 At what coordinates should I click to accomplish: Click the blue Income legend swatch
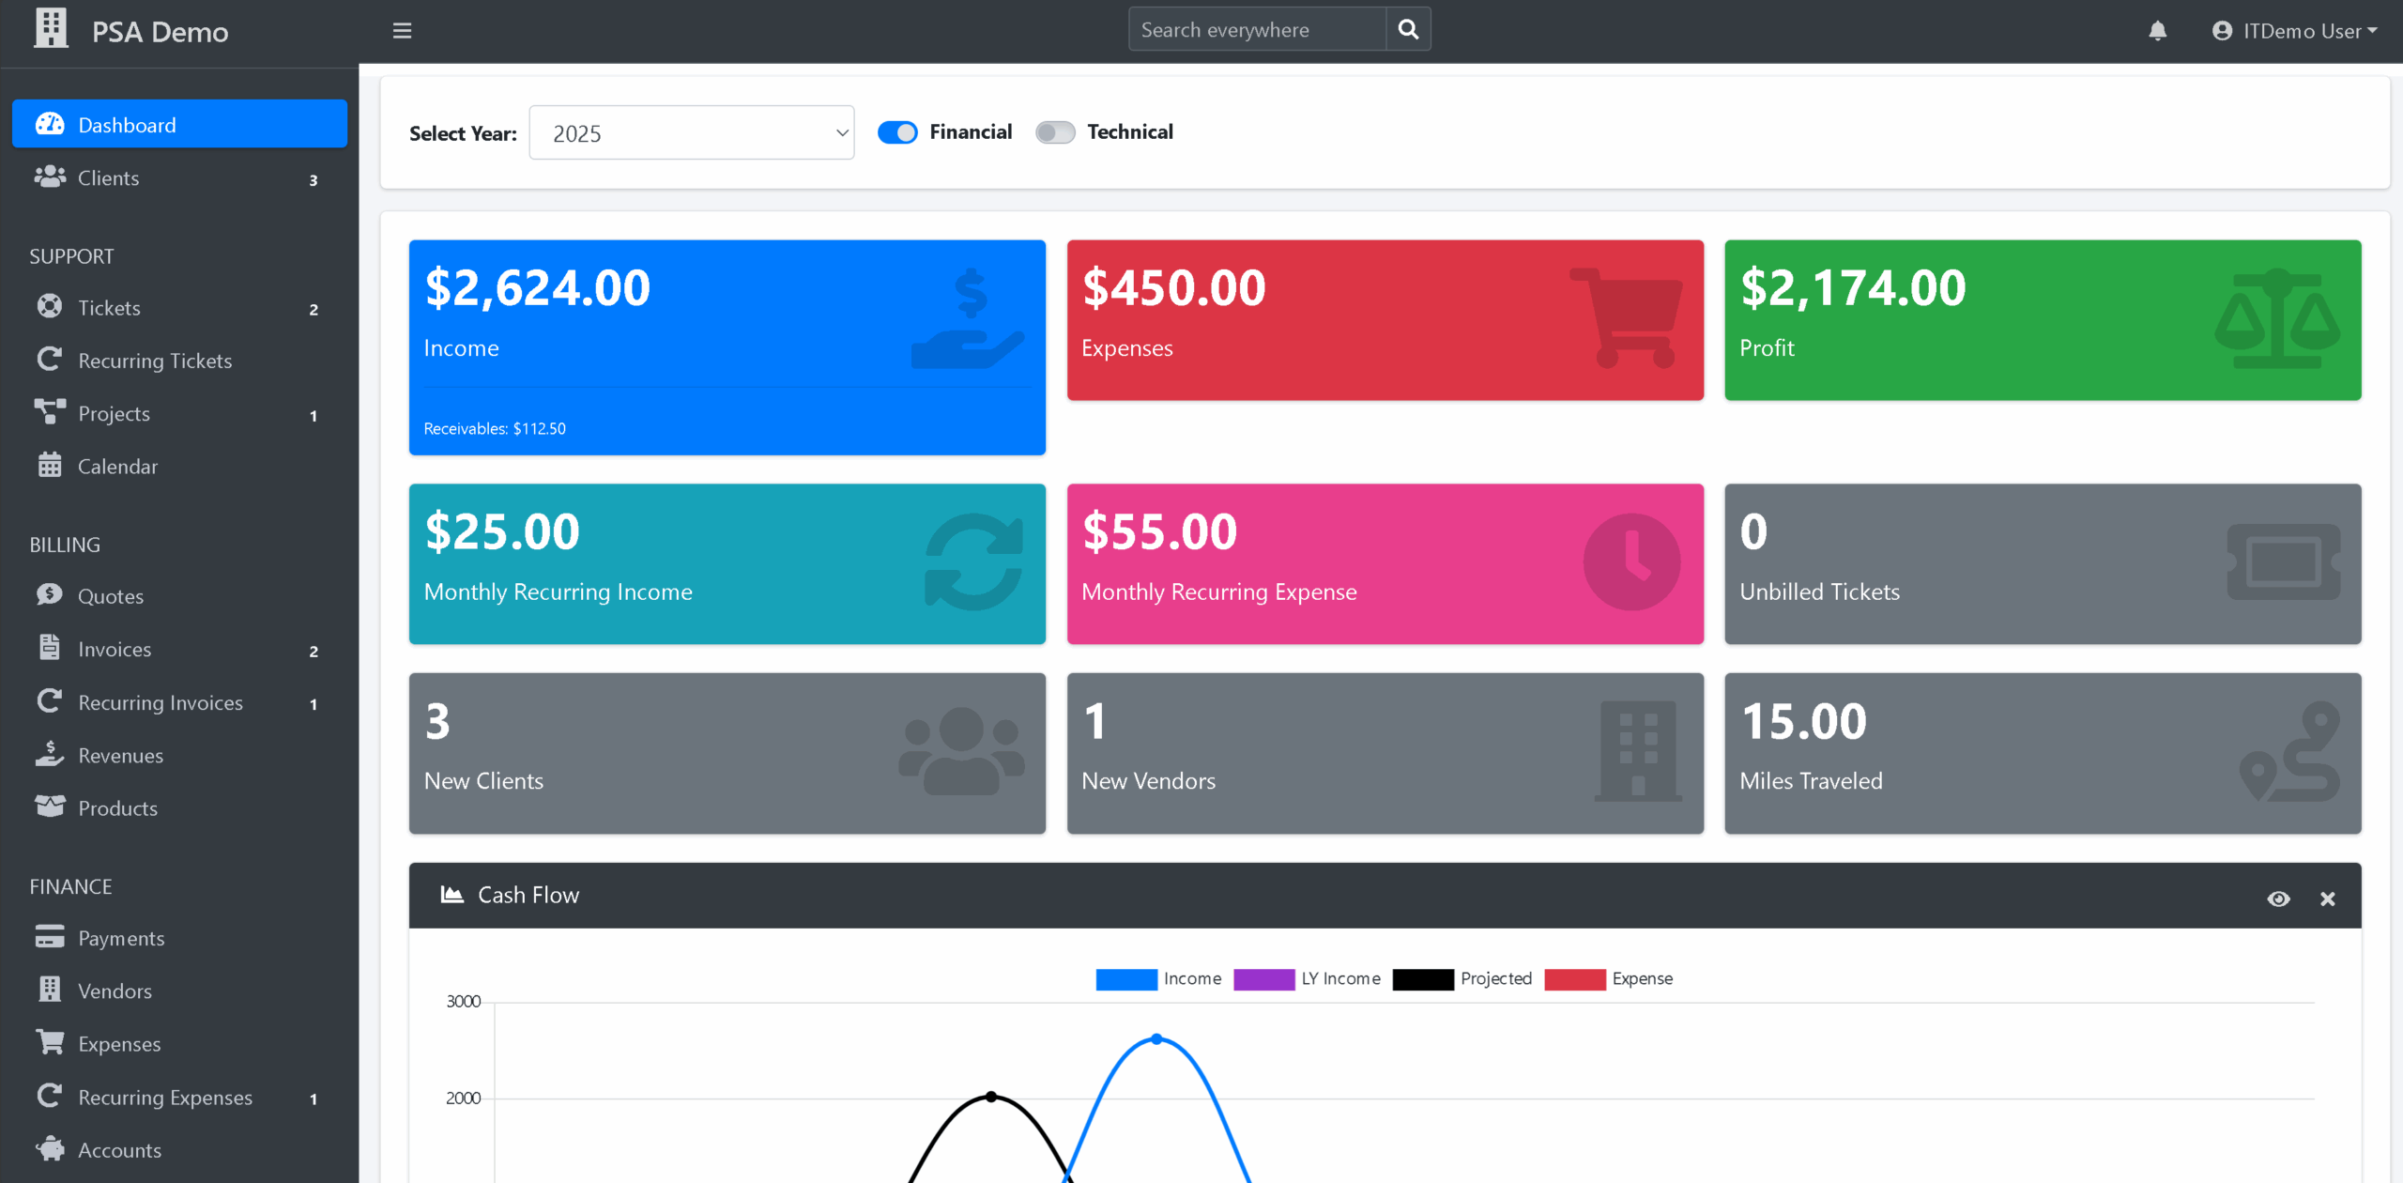point(1125,979)
